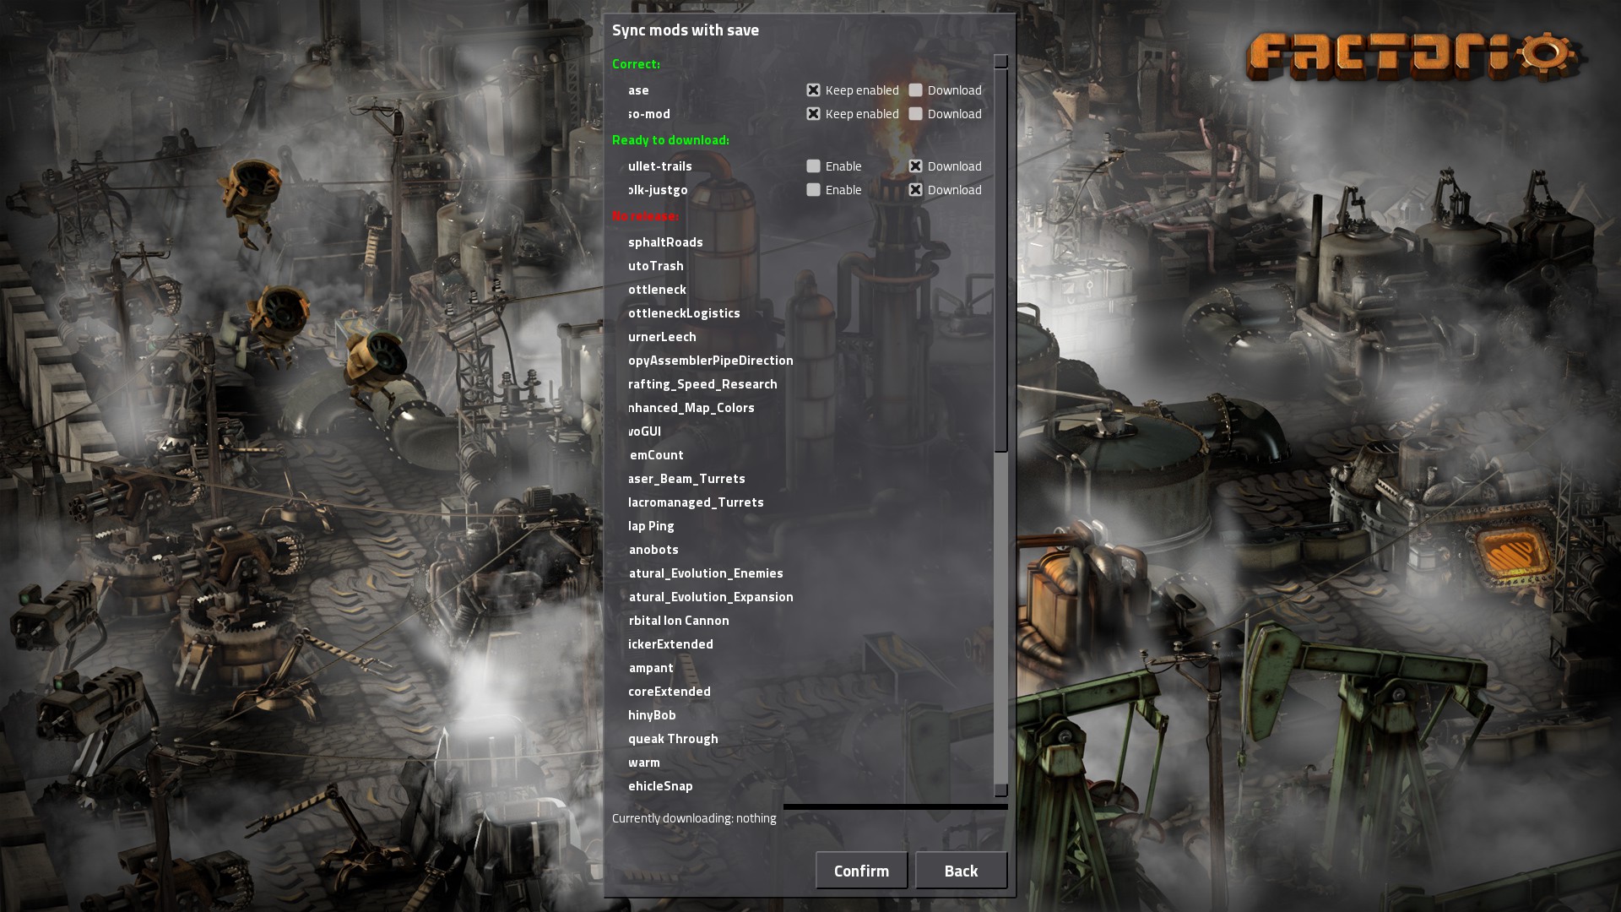Click the No release section heading
The image size is (1621, 912).
coord(645,216)
